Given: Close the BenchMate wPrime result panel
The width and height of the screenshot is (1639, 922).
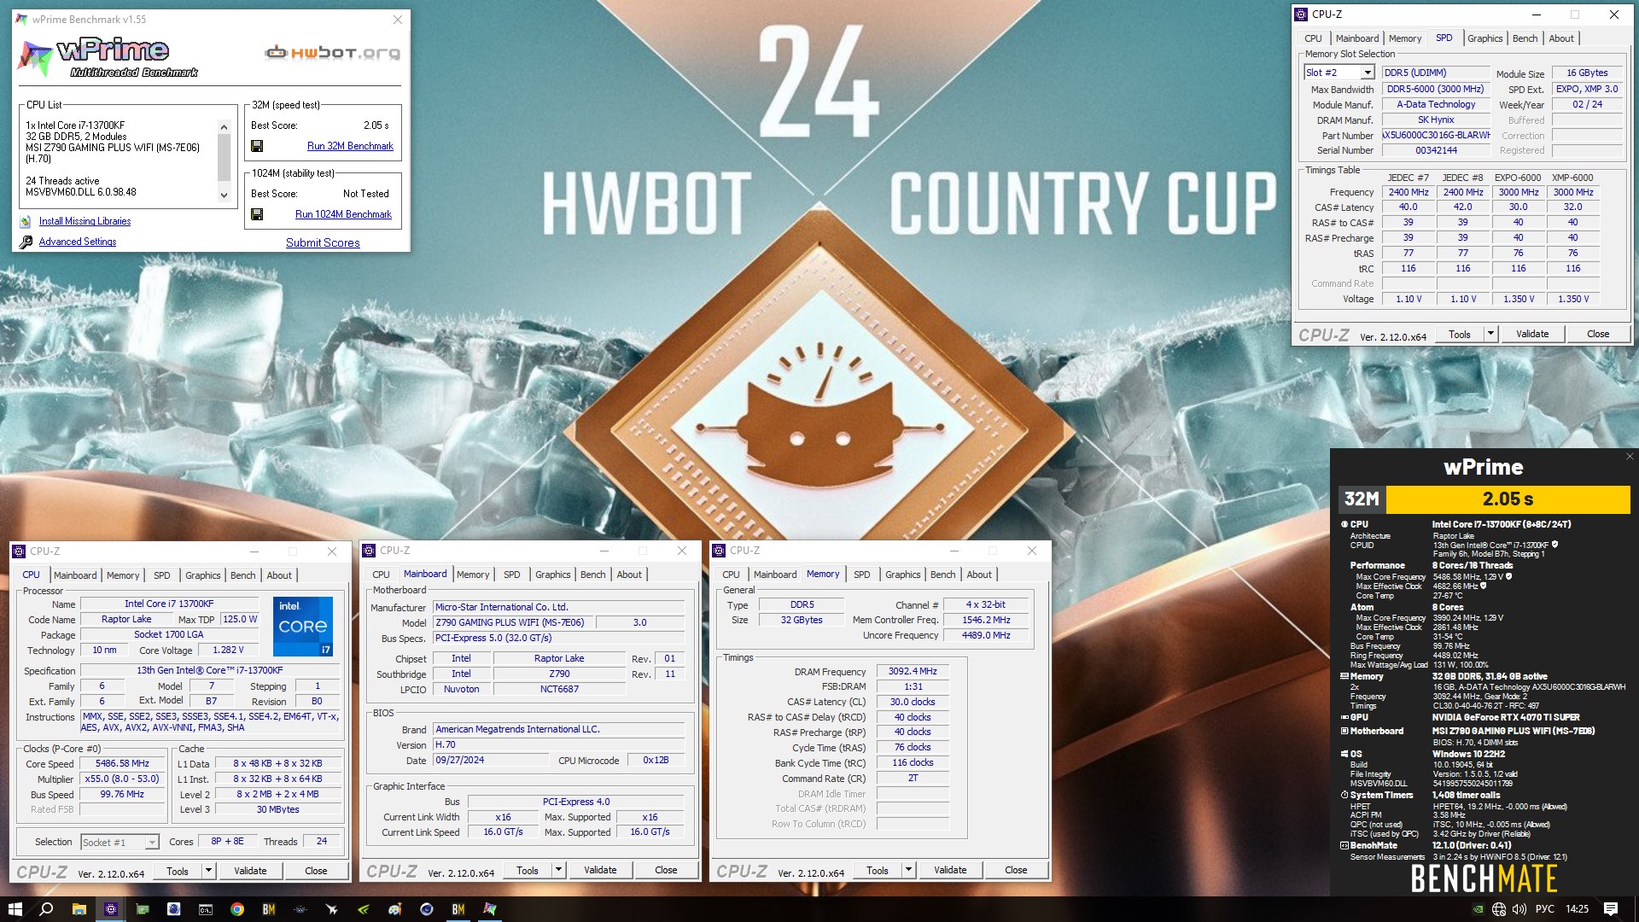Looking at the screenshot, I should pos(1629,457).
